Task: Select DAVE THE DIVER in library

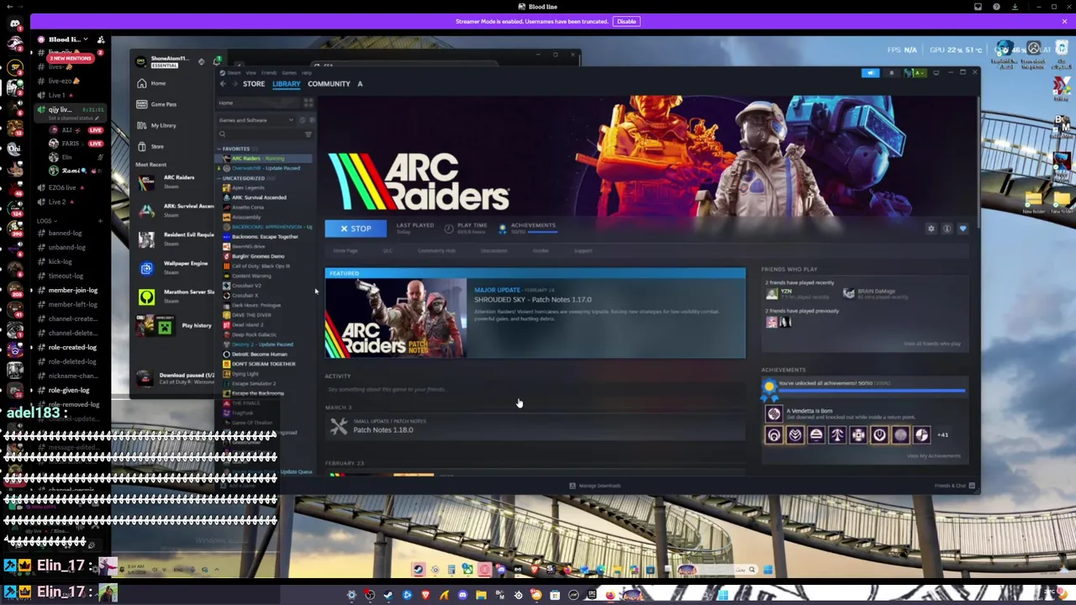Action: click(x=251, y=315)
